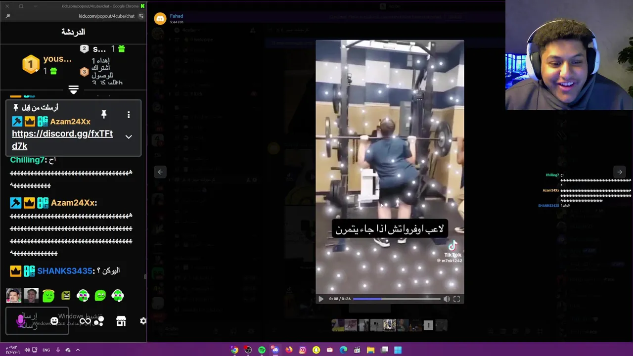Click the microphone icon in system tray

click(x=58, y=350)
